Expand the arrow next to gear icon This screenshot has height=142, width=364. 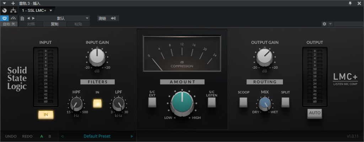click(x=330, y=24)
